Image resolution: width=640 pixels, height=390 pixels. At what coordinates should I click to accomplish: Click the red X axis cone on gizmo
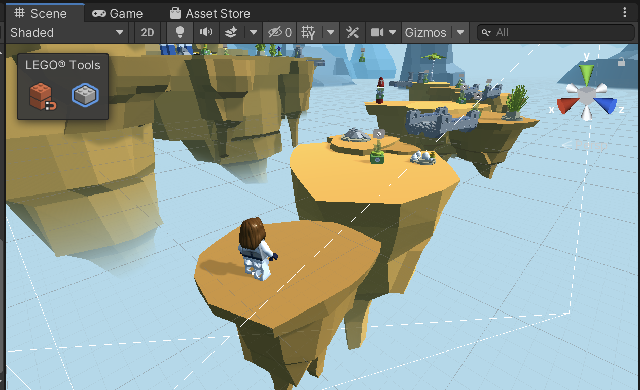point(566,106)
